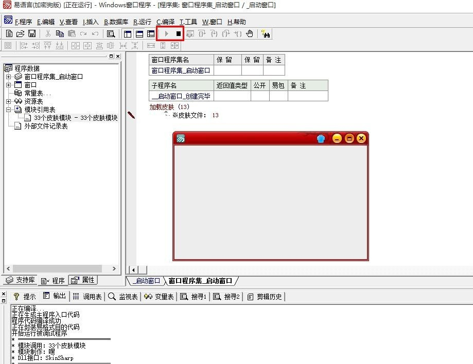Screen dimensions: 473x364
Task: Stop the running program
Action: tap(178, 34)
